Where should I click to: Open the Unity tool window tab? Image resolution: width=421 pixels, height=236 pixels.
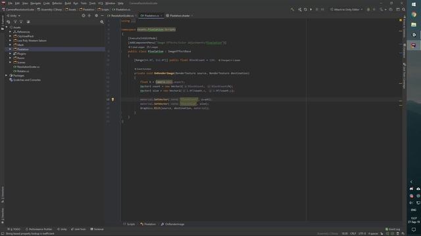(62, 229)
